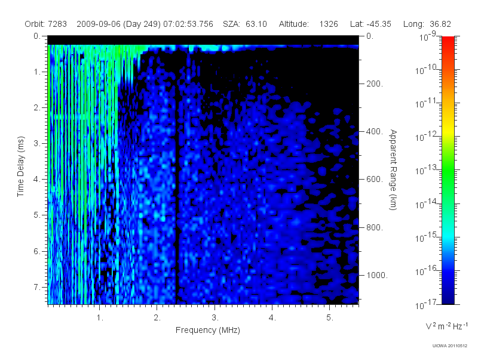Click the 10^-16 colorbar label

[x=427, y=271]
